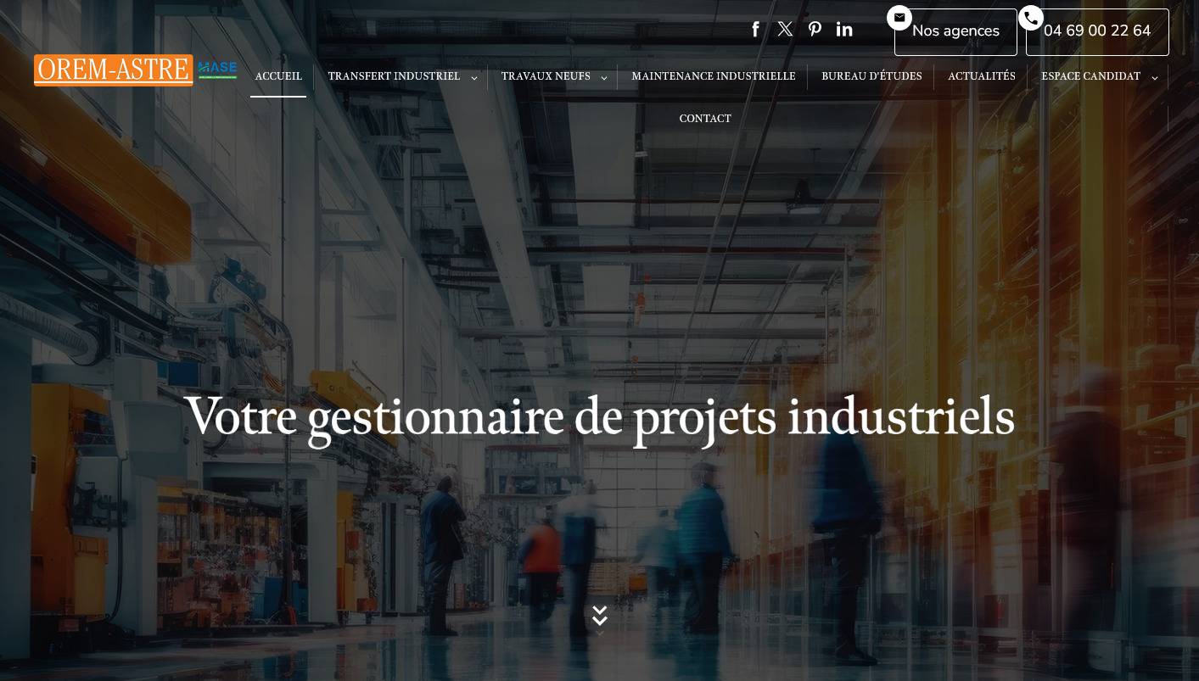Viewport: 1199px width, 681px height.
Task: Click the Nos agences button
Action: tap(955, 31)
